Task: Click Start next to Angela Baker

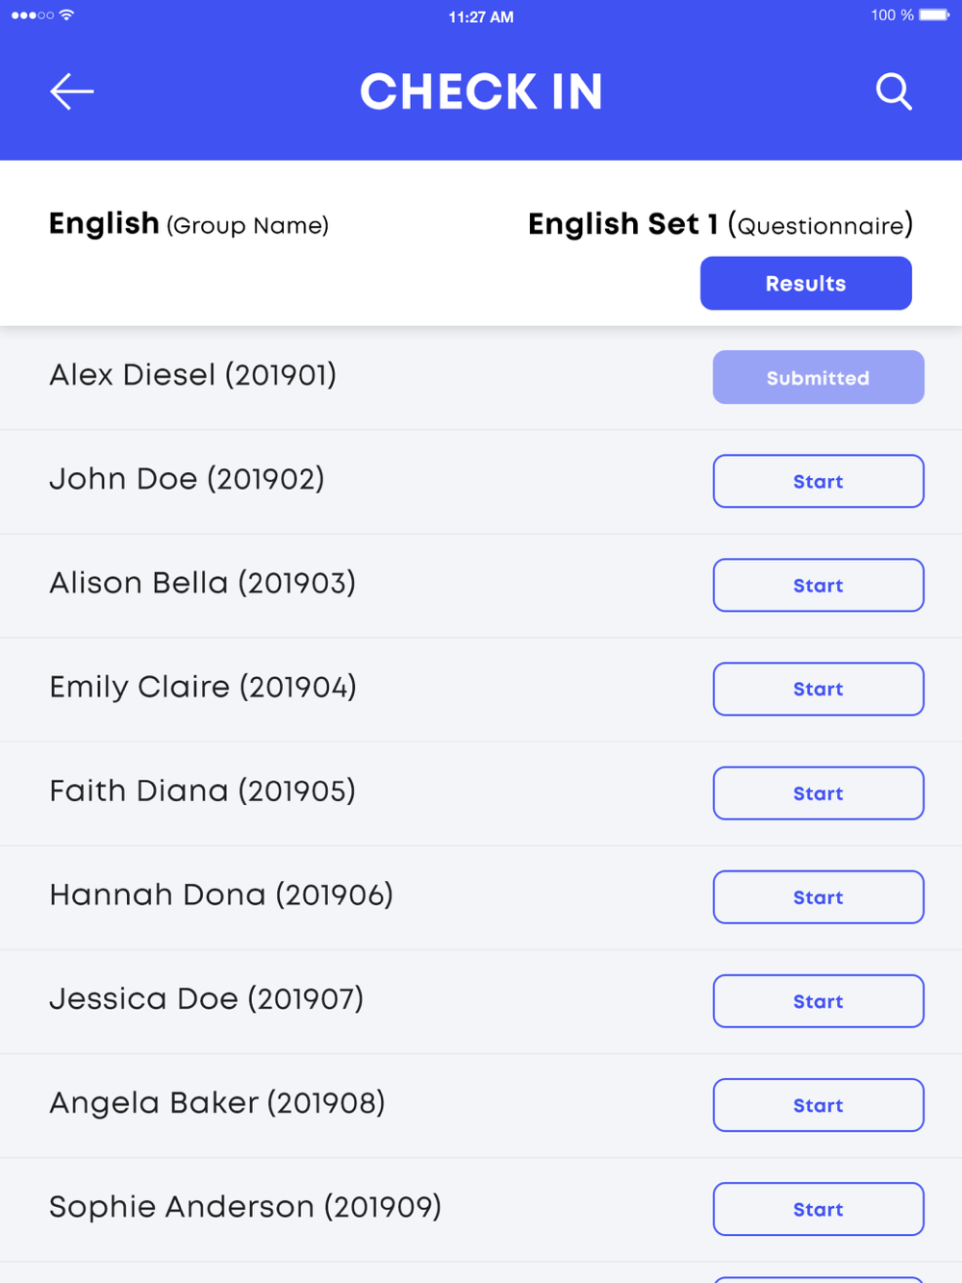Action: click(x=818, y=1105)
